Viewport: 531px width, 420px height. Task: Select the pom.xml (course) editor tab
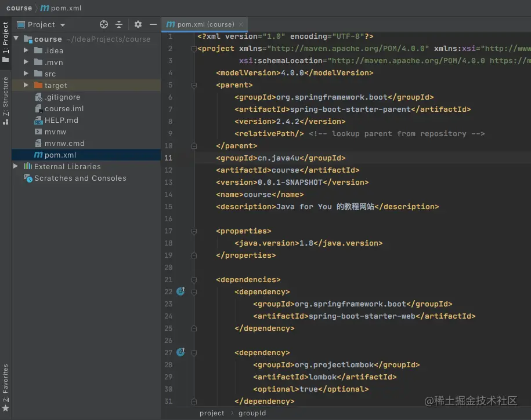[204, 24]
